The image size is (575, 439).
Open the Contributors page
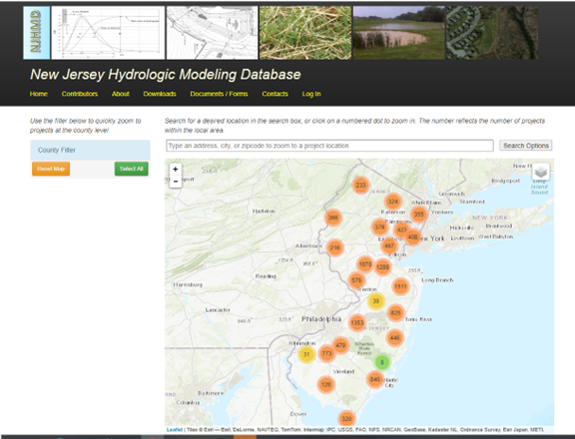80,94
